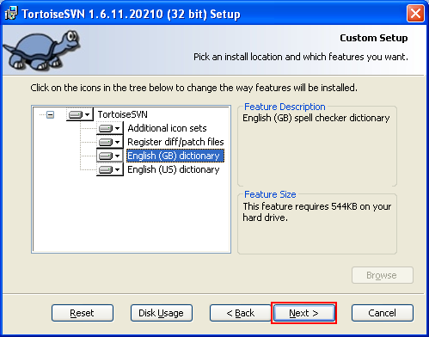Click the Reset button
429x337 pixels.
tap(83, 313)
